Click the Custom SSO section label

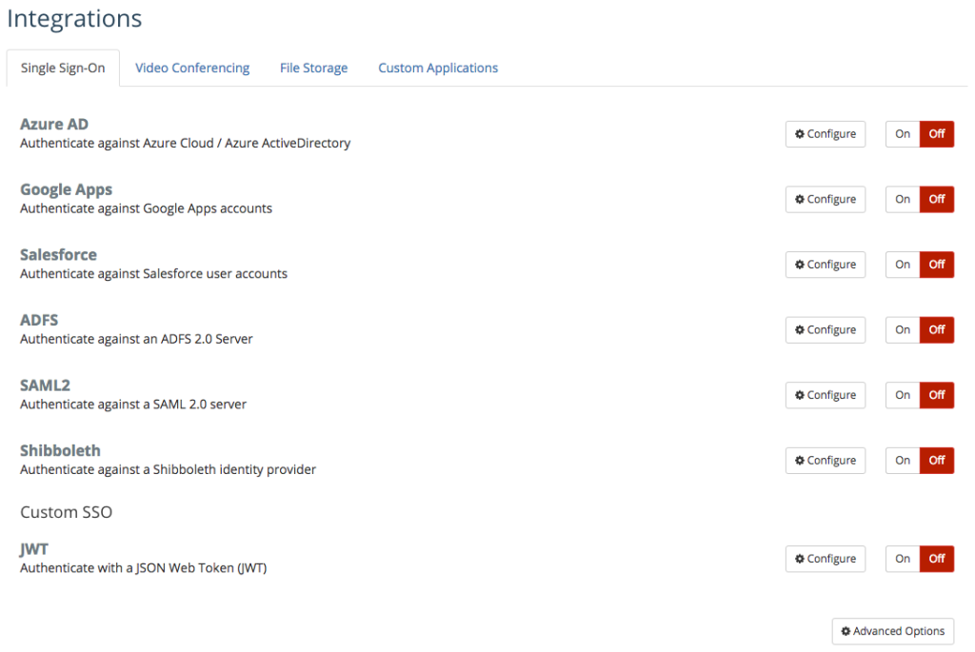[x=66, y=512]
